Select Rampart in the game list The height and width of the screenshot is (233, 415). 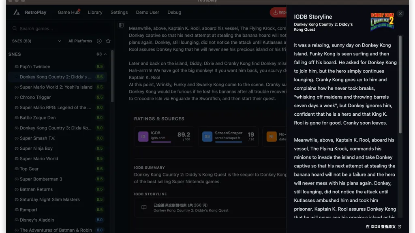[x=58, y=210]
